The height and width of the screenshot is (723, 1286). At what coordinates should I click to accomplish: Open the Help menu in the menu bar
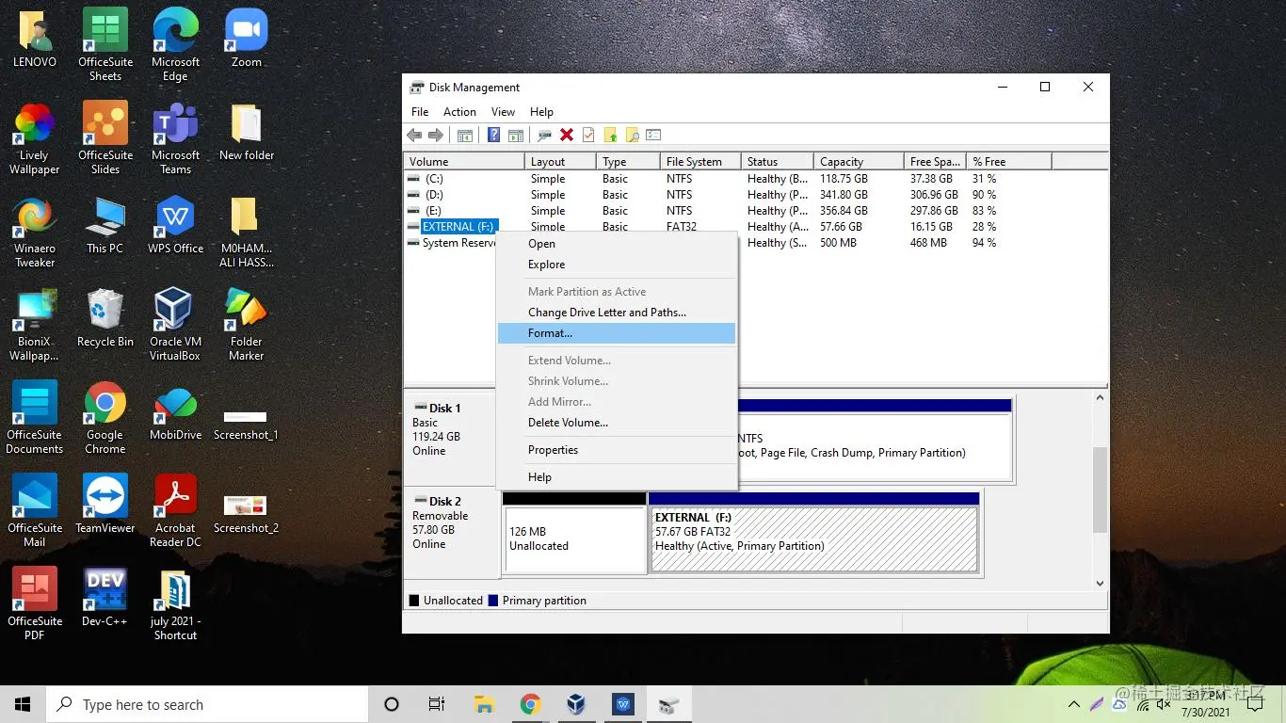coord(541,112)
